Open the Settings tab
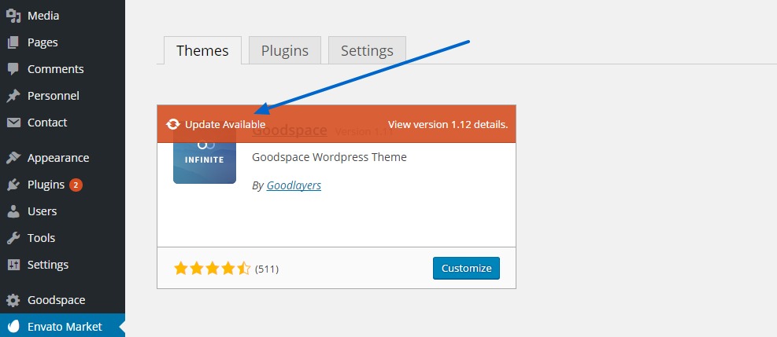The height and width of the screenshot is (337, 777). click(367, 51)
